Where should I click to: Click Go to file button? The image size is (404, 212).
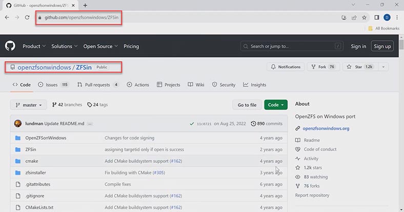click(247, 105)
